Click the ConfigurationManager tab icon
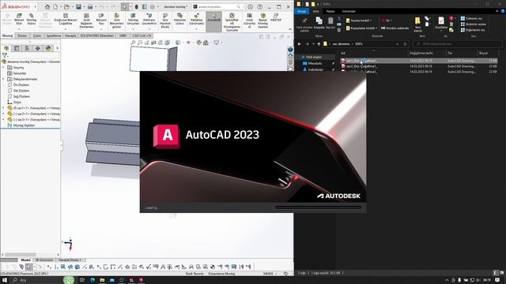 [x=27, y=48]
